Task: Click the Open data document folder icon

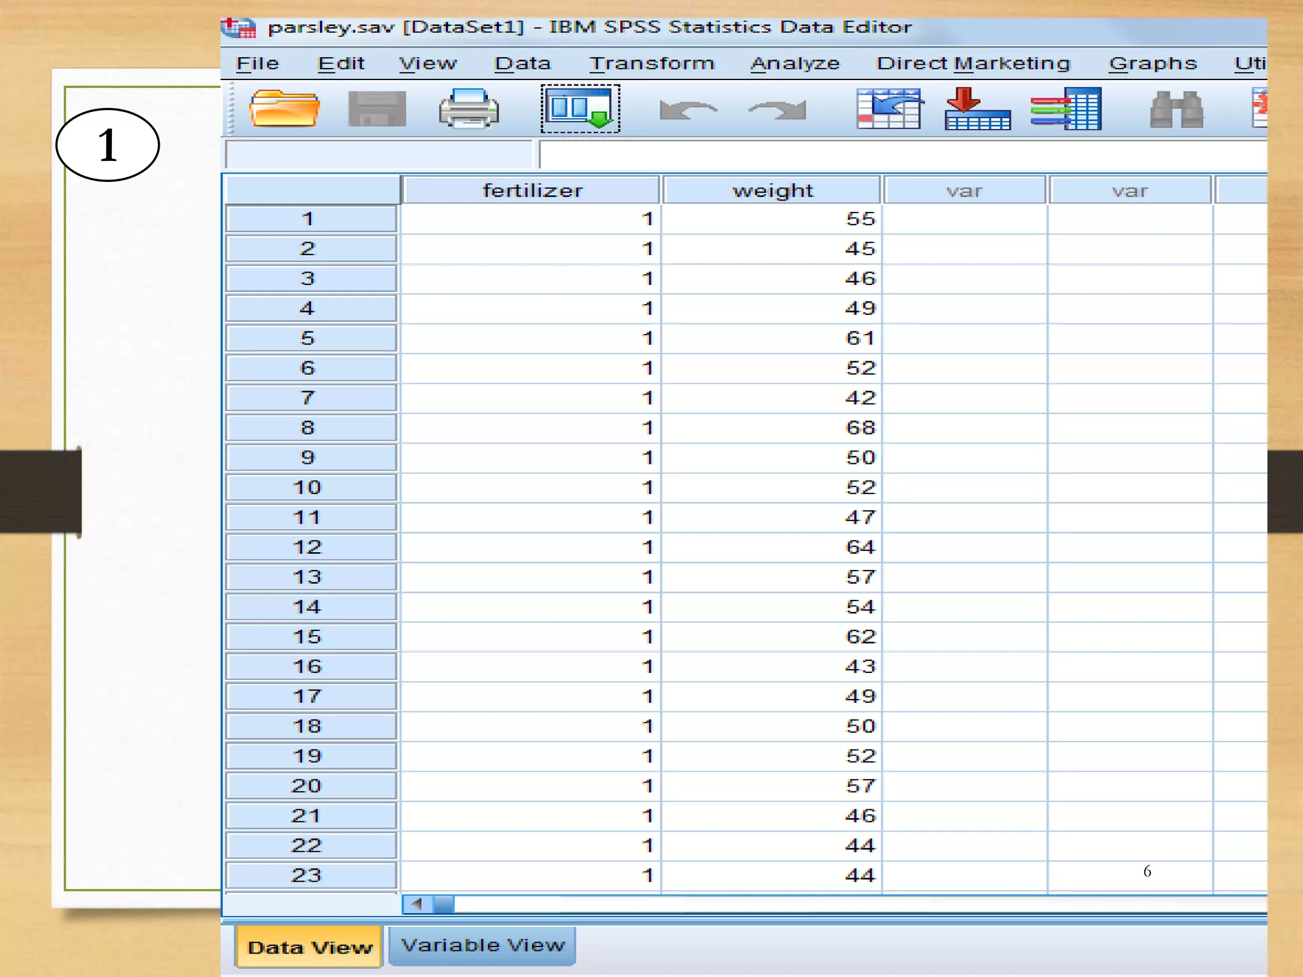Action: (284, 109)
